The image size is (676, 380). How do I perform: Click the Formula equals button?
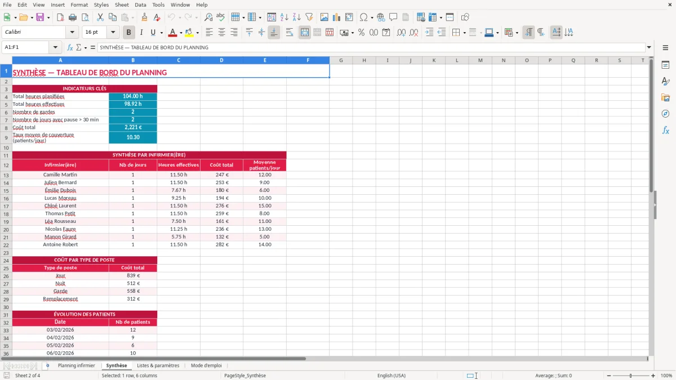coord(93,47)
